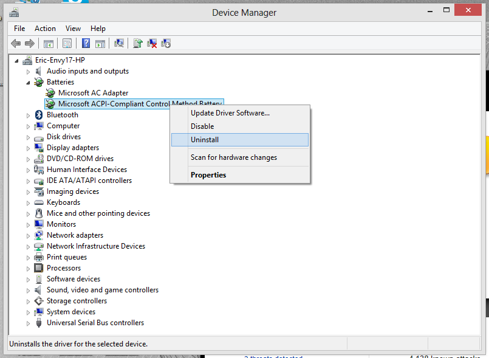Open the blue question mark Help icon

pos(86,43)
